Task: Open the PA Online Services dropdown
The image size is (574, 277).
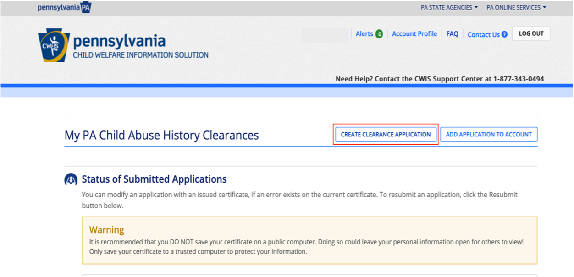Action: point(516,8)
